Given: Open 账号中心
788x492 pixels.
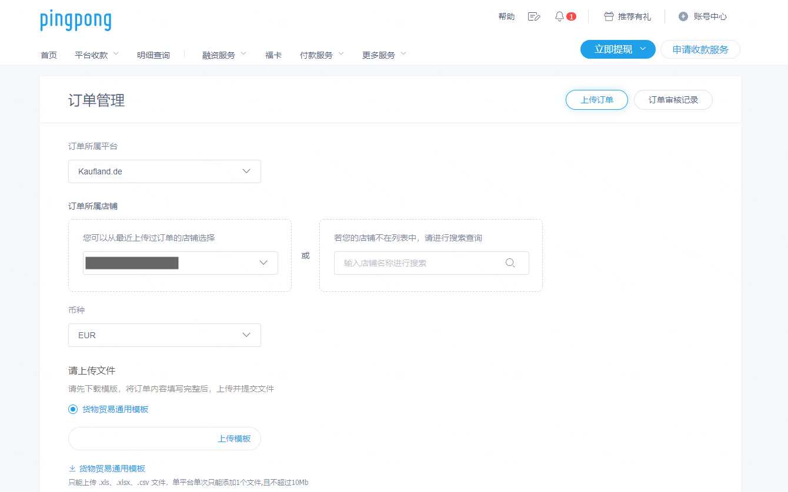Looking at the screenshot, I should tap(710, 16).
